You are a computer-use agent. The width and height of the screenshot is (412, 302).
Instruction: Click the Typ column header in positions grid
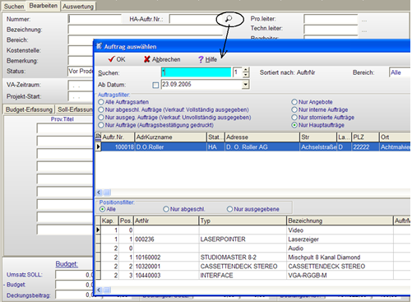coord(243,221)
